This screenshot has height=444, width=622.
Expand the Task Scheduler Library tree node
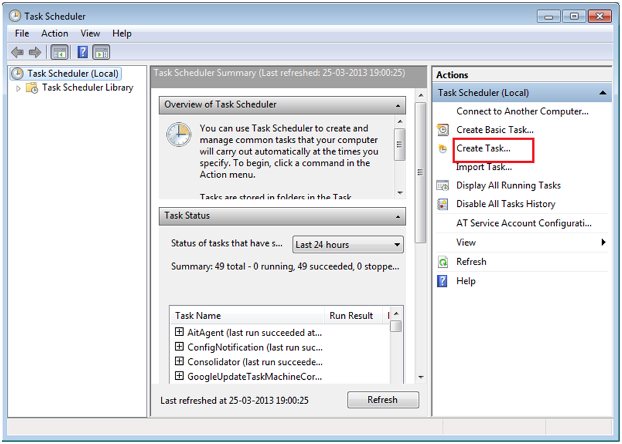19,88
